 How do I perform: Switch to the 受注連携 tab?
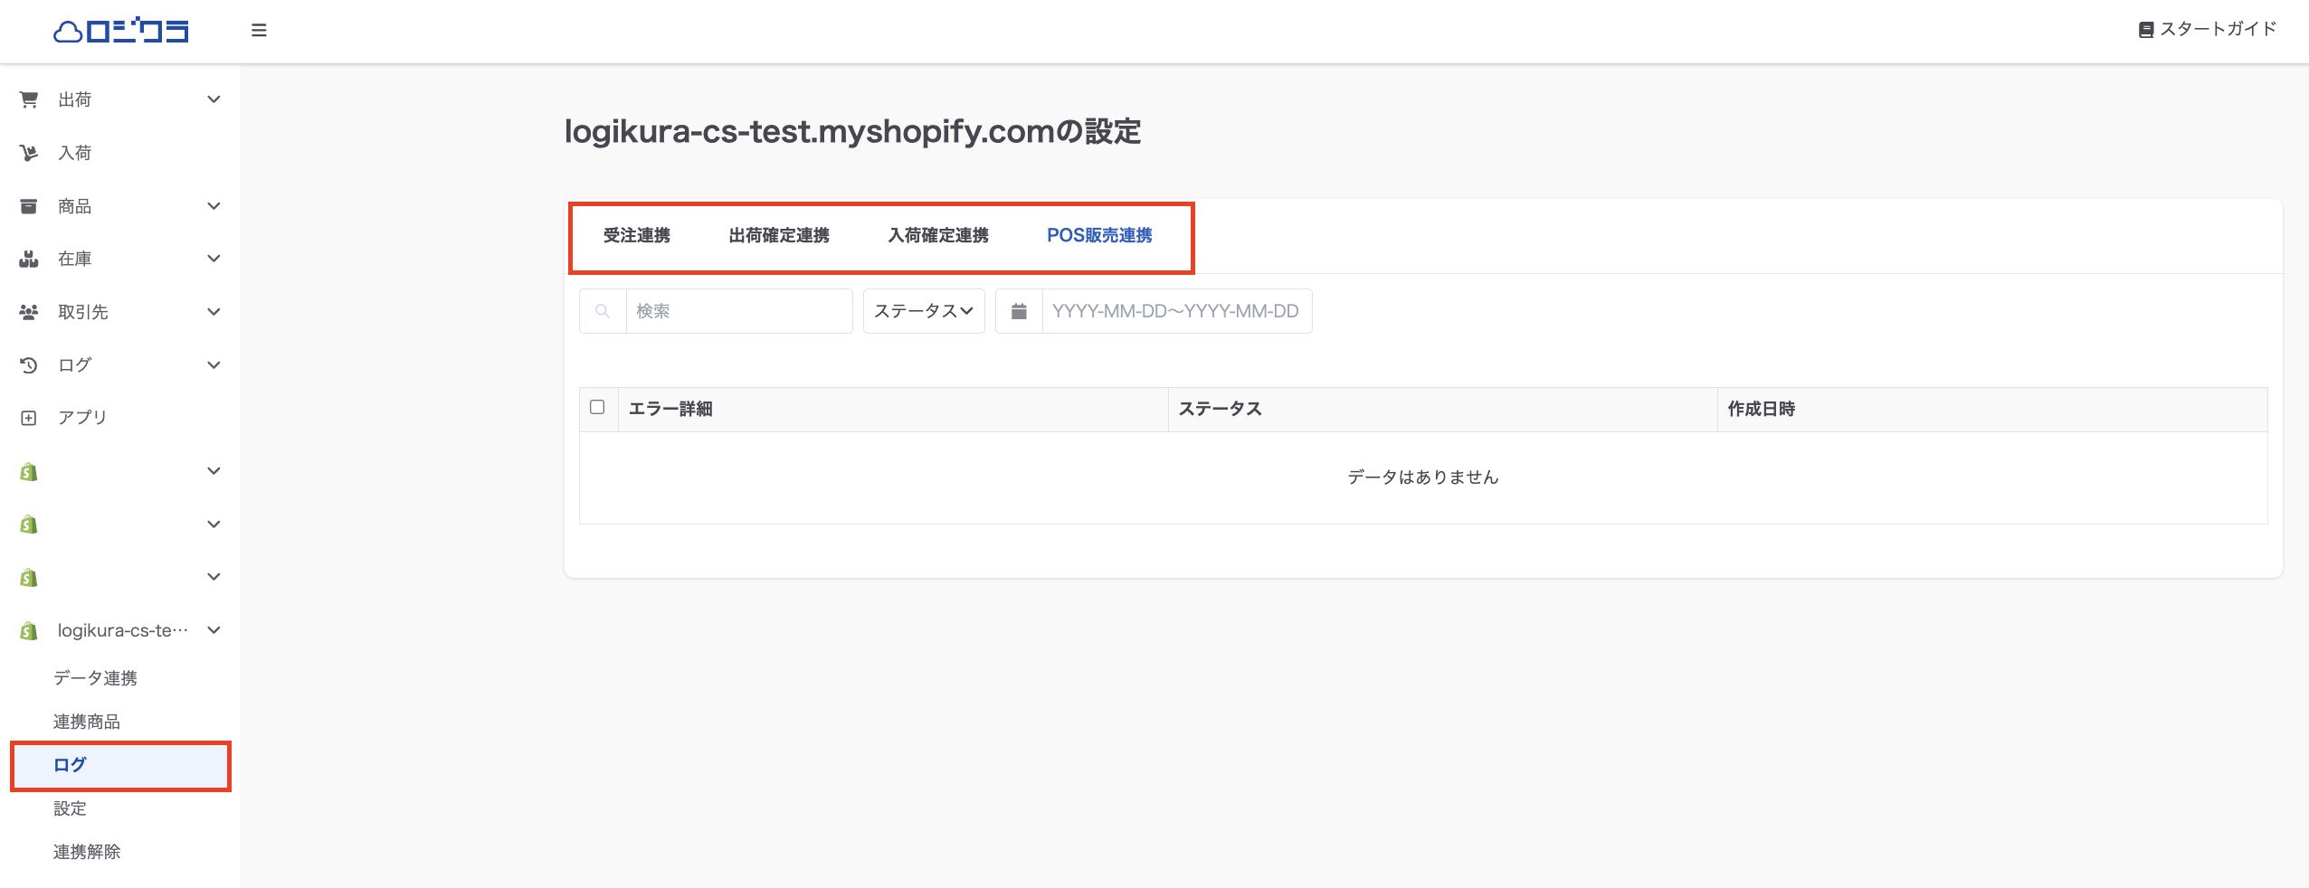(x=637, y=236)
